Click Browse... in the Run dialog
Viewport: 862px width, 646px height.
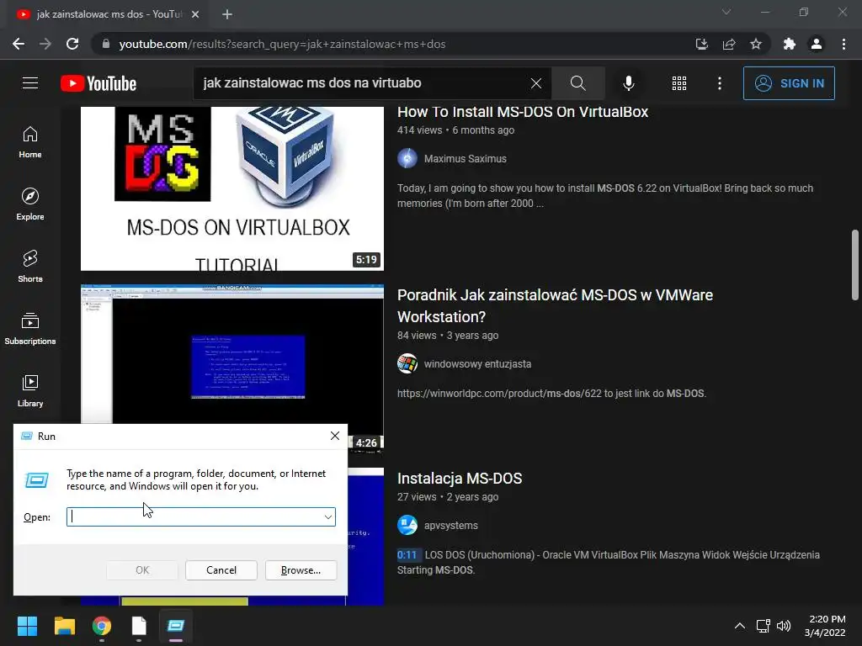coord(301,570)
